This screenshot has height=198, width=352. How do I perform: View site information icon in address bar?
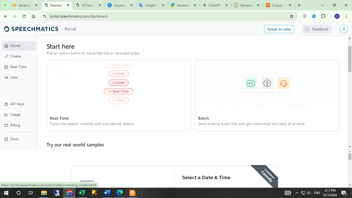[x=45, y=16]
